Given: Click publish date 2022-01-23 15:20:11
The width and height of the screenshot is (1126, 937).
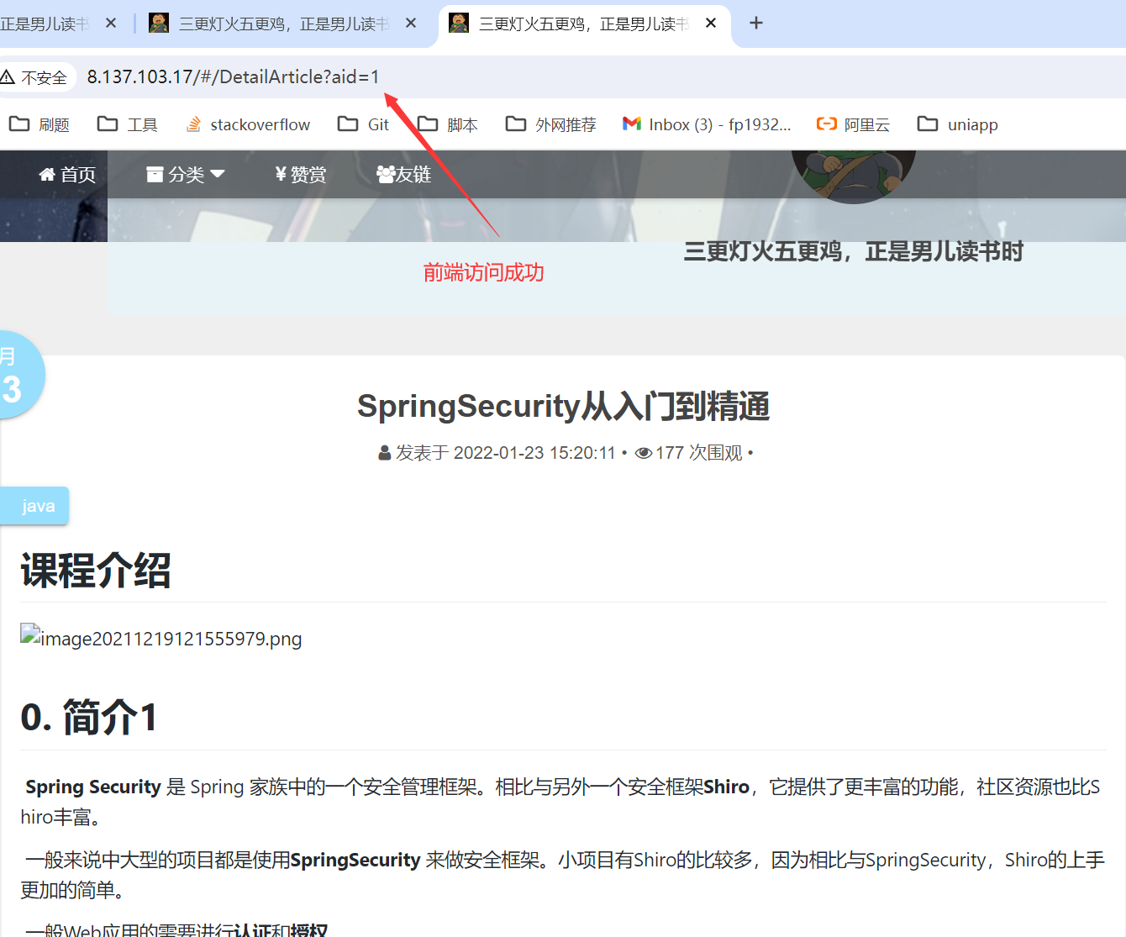Looking at the screenshot, I should click(534, 453).
